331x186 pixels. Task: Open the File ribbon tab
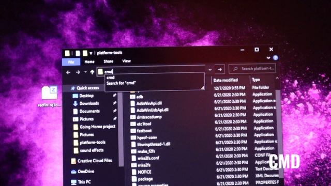click(x=71, y=62)
